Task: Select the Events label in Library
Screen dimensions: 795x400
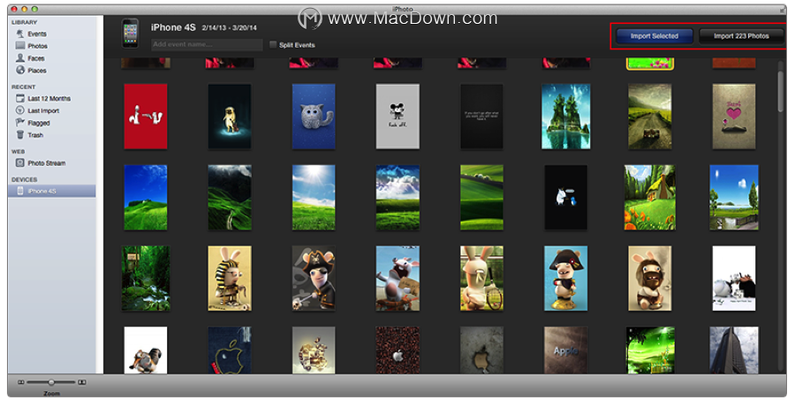Action: 37,34
